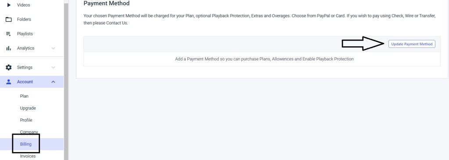Click the sidebar vertical scrollbar

[x=66, y=80]
